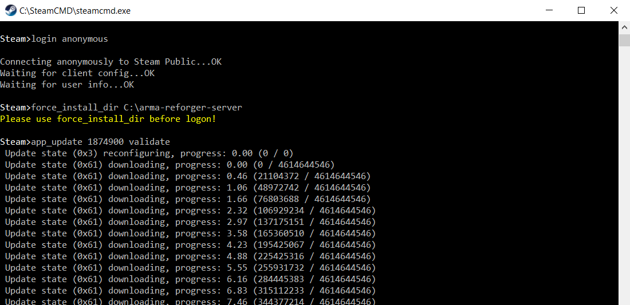Click the line showing progress 6.83

pyautogui.click(x=191, y=291)
